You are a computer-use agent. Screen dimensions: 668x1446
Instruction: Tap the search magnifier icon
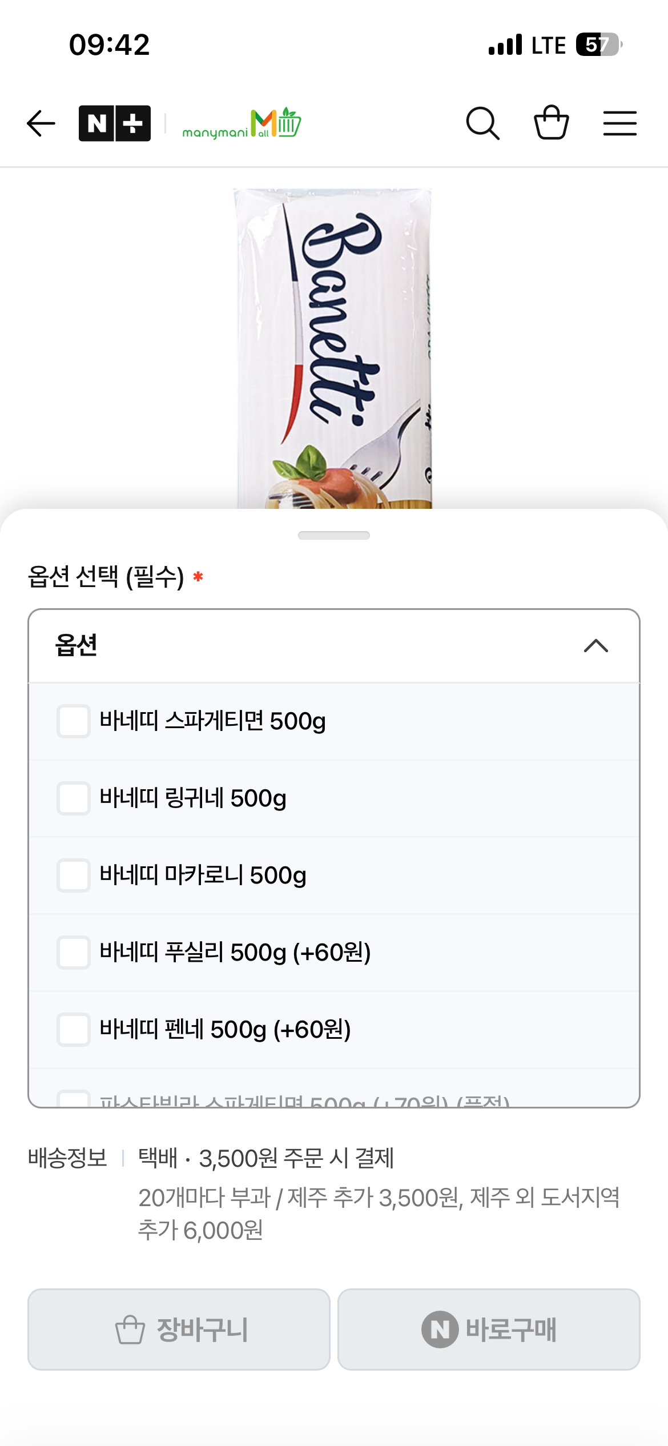point(483,123)
